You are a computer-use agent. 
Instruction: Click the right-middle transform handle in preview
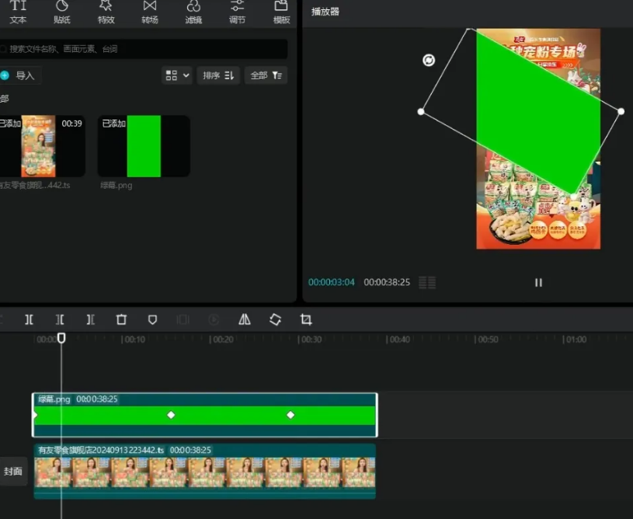[x=621, y=111]
